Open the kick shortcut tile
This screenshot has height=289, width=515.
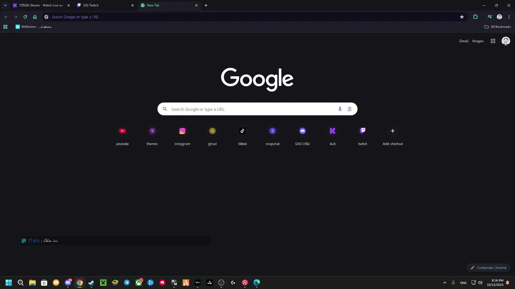(x=332, y=136)
